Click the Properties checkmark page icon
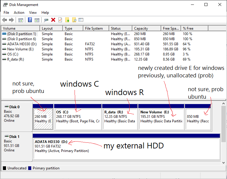Image resolution: width=227 pixels, height=179 pixels. [60, 20]
